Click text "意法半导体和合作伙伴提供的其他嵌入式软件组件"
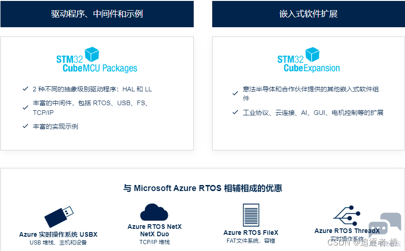 click(311, 94)
